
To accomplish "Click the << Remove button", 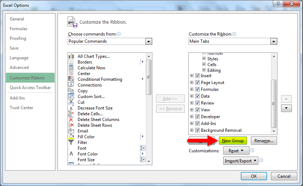I will pyautogui.click(x=170, y=109).
